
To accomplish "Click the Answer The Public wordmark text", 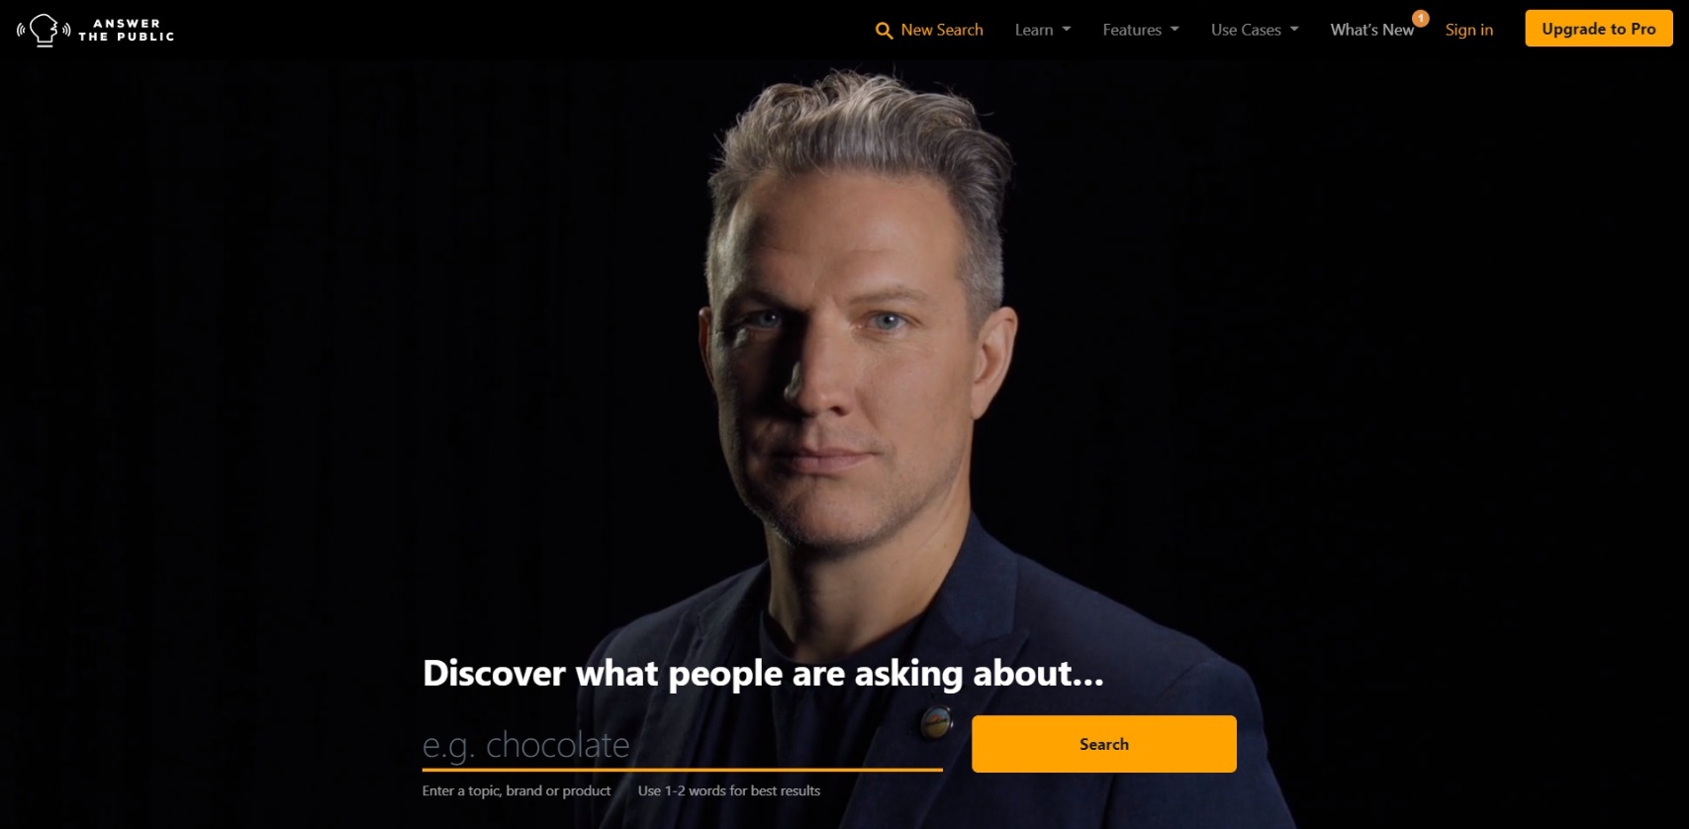I will pyautogui.click(x=127, y=30).
